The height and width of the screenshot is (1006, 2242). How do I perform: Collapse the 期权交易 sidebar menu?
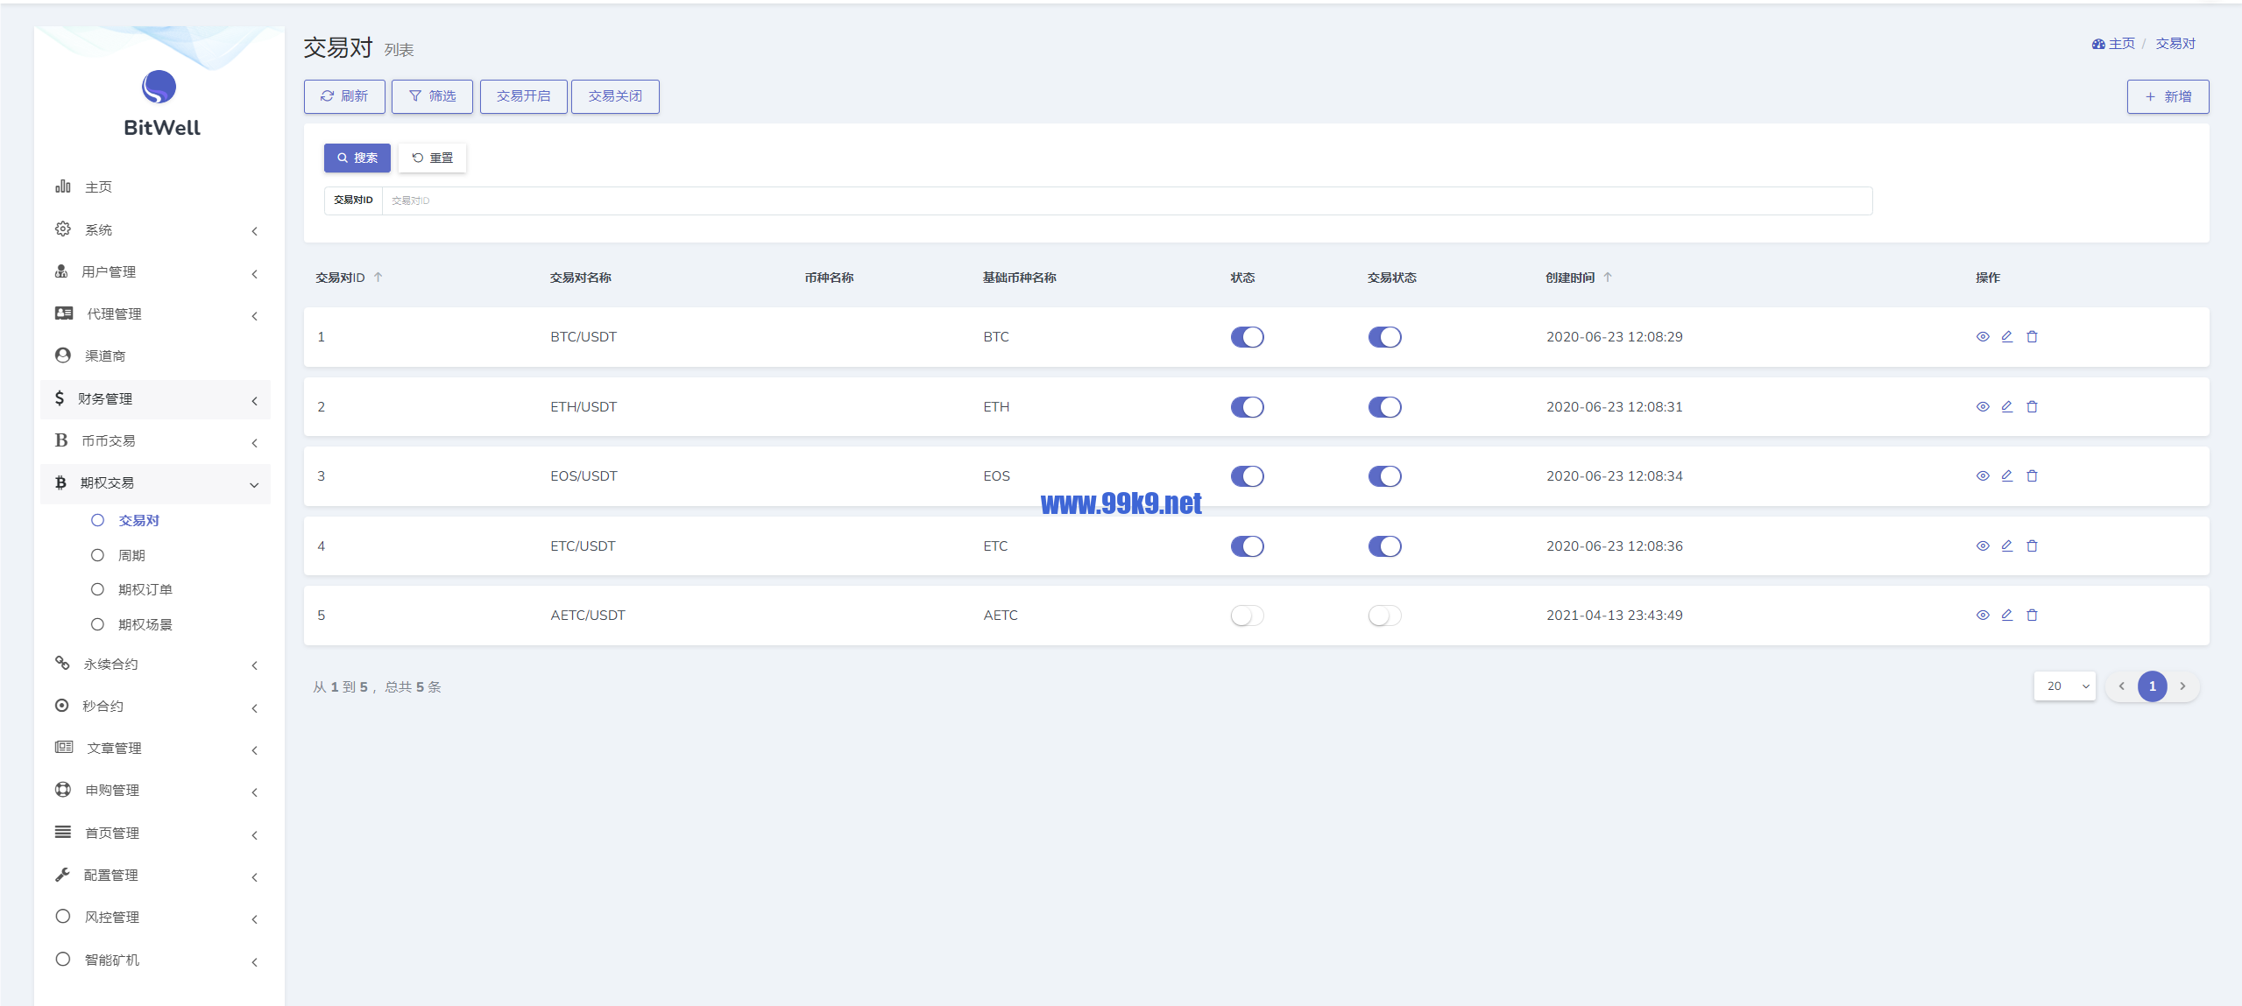point(155,483)
